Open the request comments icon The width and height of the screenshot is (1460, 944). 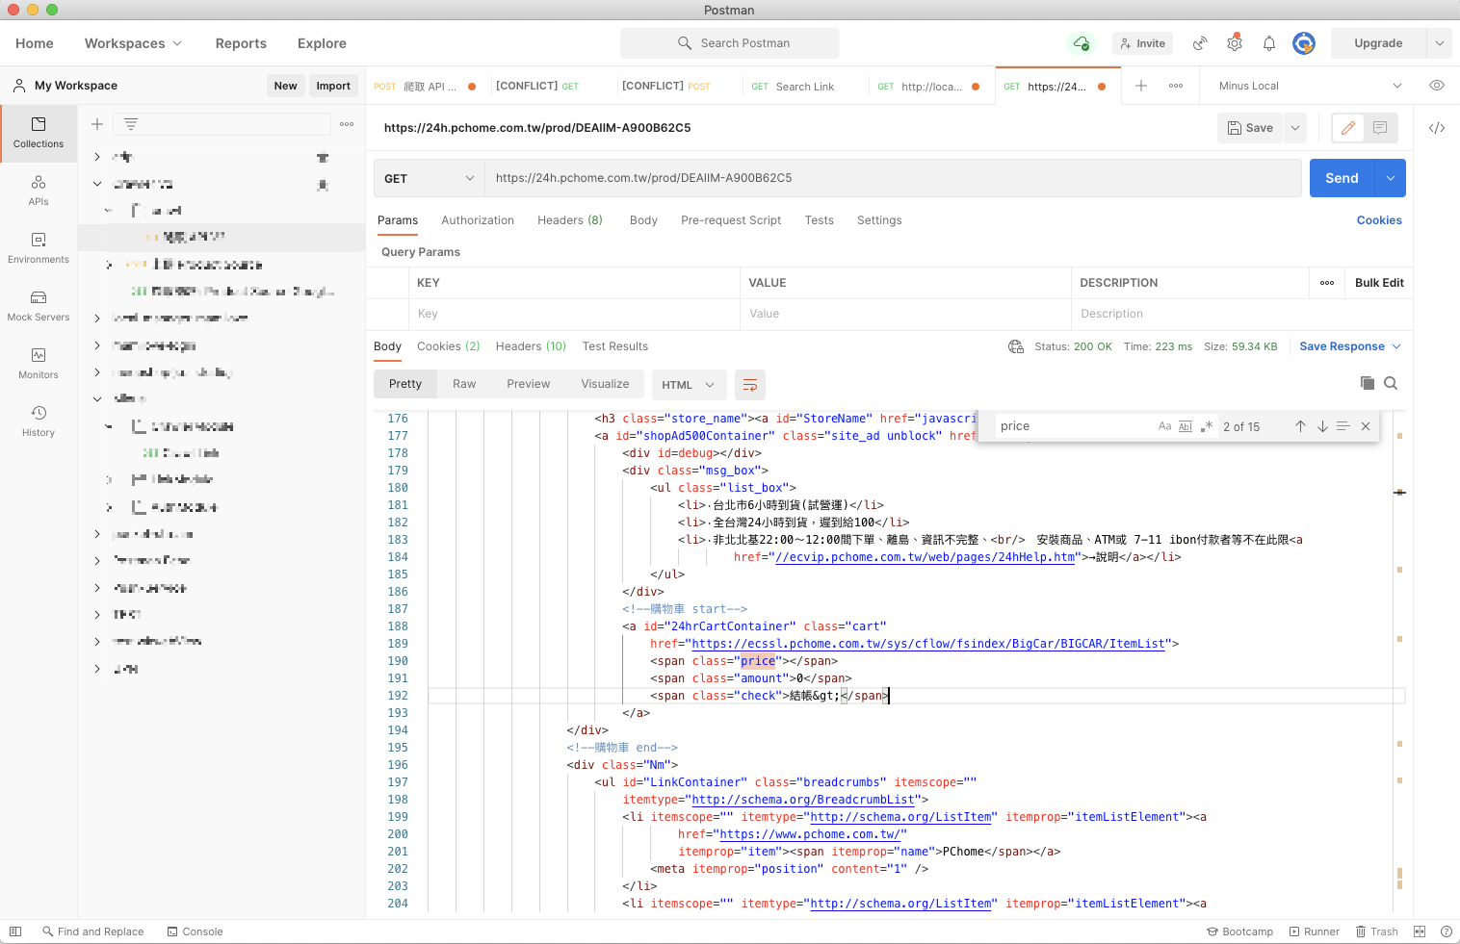coord(1380,127)
